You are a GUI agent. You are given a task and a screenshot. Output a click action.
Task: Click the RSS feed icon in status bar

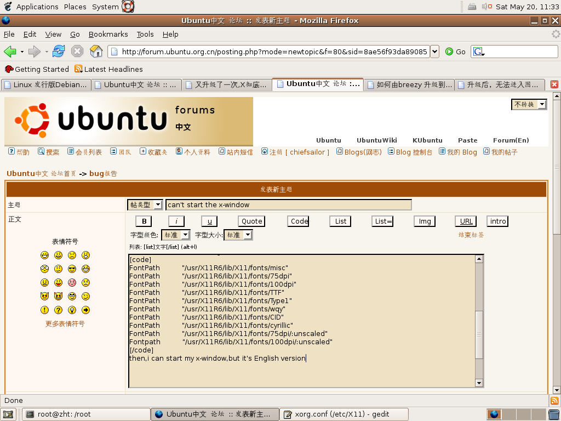tap(554, 401)
